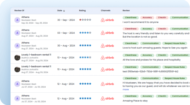The image size is (190, 105).
Task: Click the Athens avatar for Sep 22 - Sep 25 stay
Action: click(17, 20)
